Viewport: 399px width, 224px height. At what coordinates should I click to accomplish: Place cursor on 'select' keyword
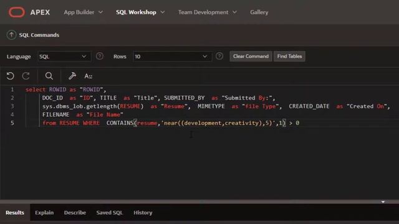click(x=36, y=90)
